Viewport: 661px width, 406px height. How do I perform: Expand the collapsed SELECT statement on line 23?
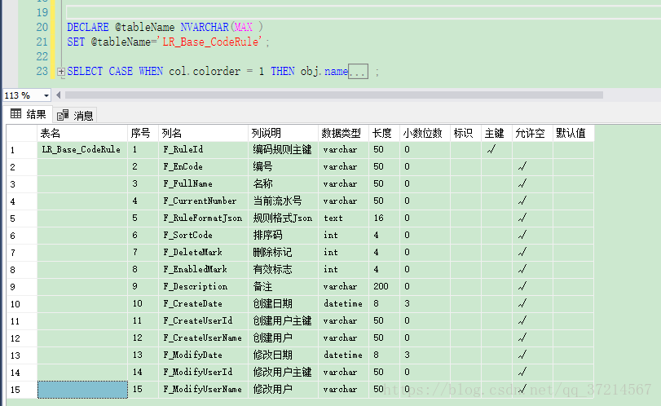pyautogui.click(x=61, y=72)
